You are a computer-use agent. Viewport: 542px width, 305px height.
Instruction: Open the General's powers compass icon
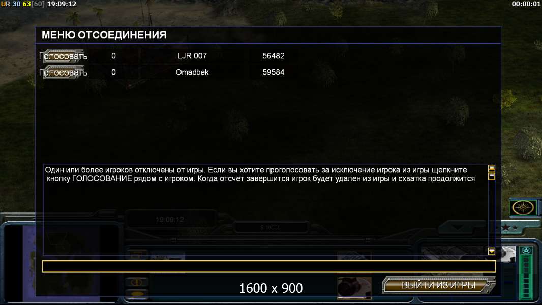point(523,207)
